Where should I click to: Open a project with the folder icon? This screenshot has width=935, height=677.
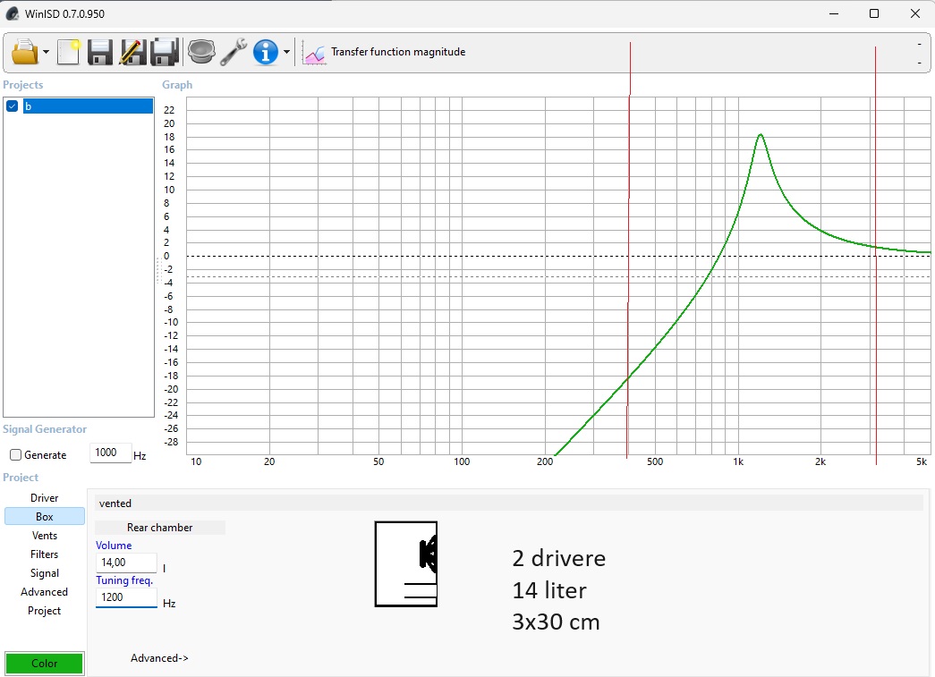tap(24, 52)
